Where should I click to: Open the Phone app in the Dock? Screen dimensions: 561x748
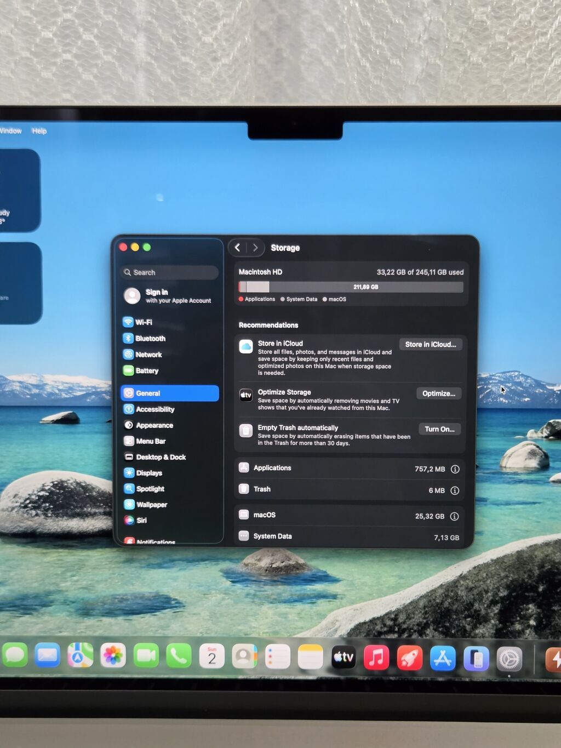coord(179,655)
